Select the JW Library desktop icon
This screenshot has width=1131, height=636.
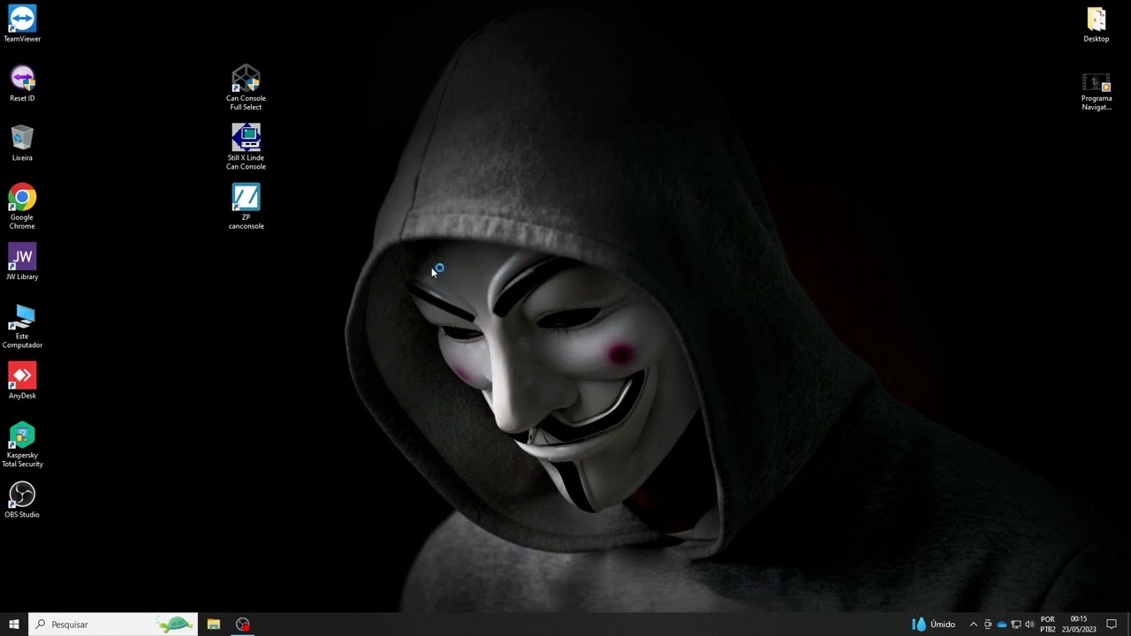(x=22, y=262)
